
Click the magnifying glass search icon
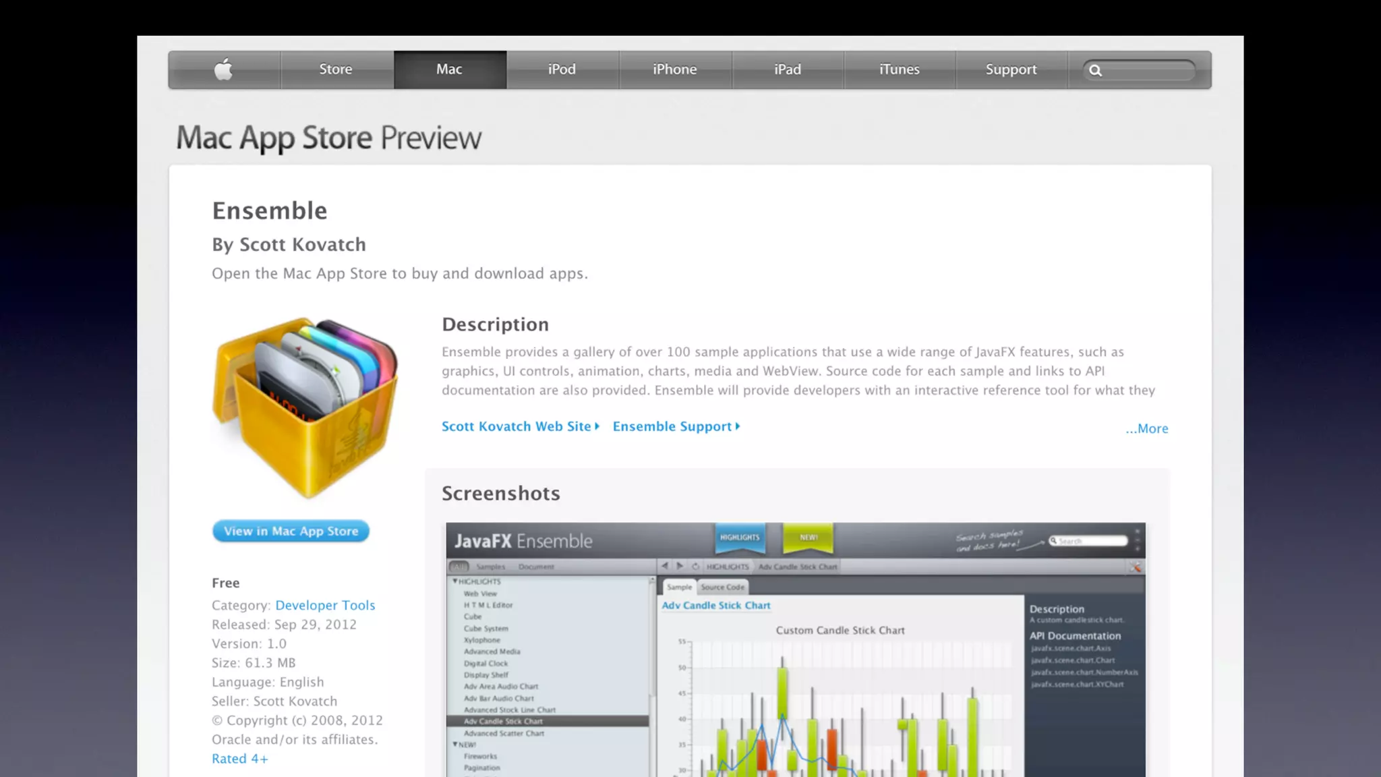(1096, 70)
